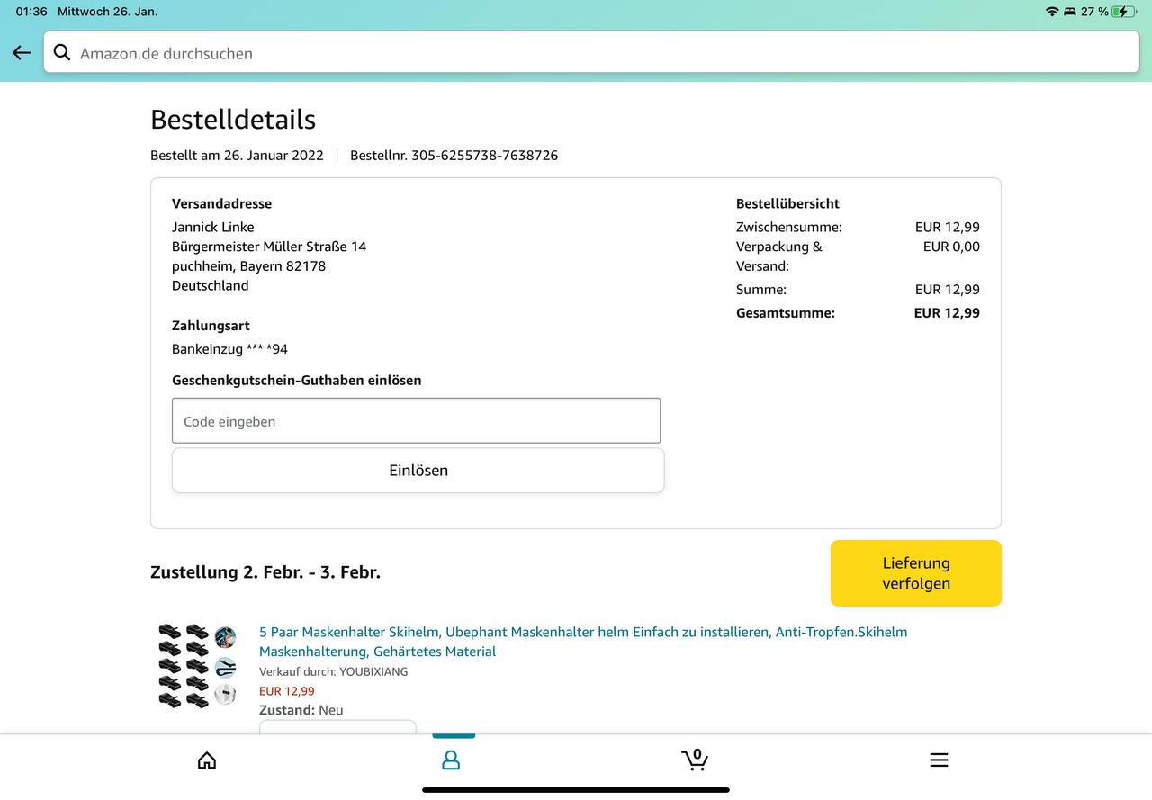The image size is (1152, 800).
Task: Click the Code eingeben gift card field
Action: click(x=416, y=421)
